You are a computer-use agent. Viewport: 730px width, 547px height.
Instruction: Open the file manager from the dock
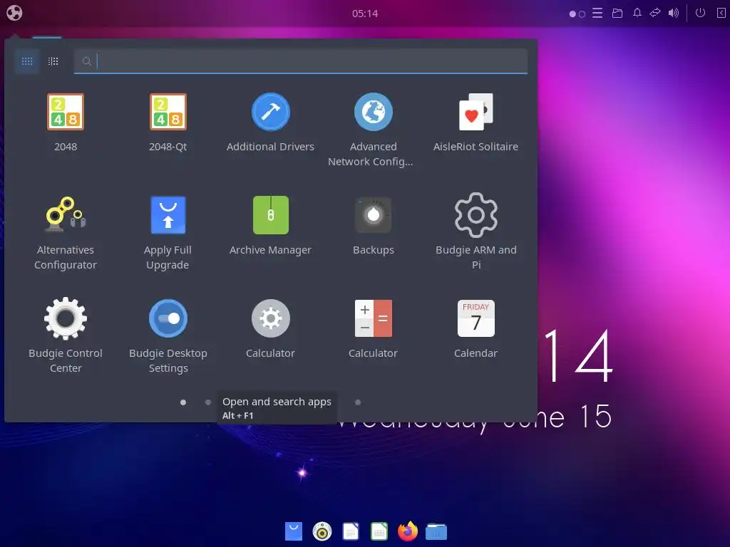(x=436, y=531)
